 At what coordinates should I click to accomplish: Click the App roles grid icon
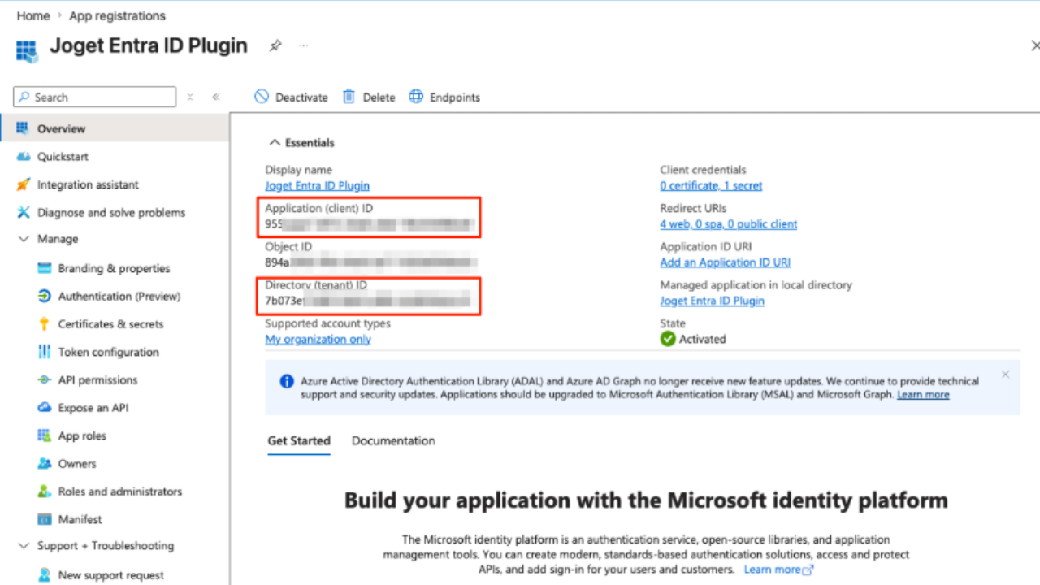[44, 435]
